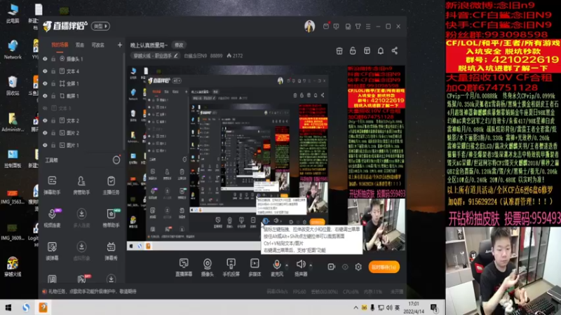Toggle lock on 文本 2 source

[x=53, y=120]
